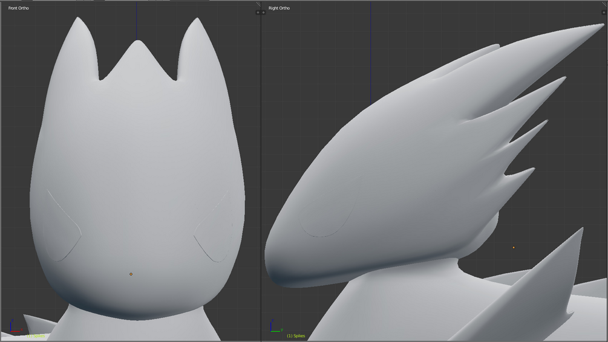Screen dimensions: 608x342
Task: Select the orange origin point in Front Ortho
Action: pyautogui.click(x=131, y=274)
